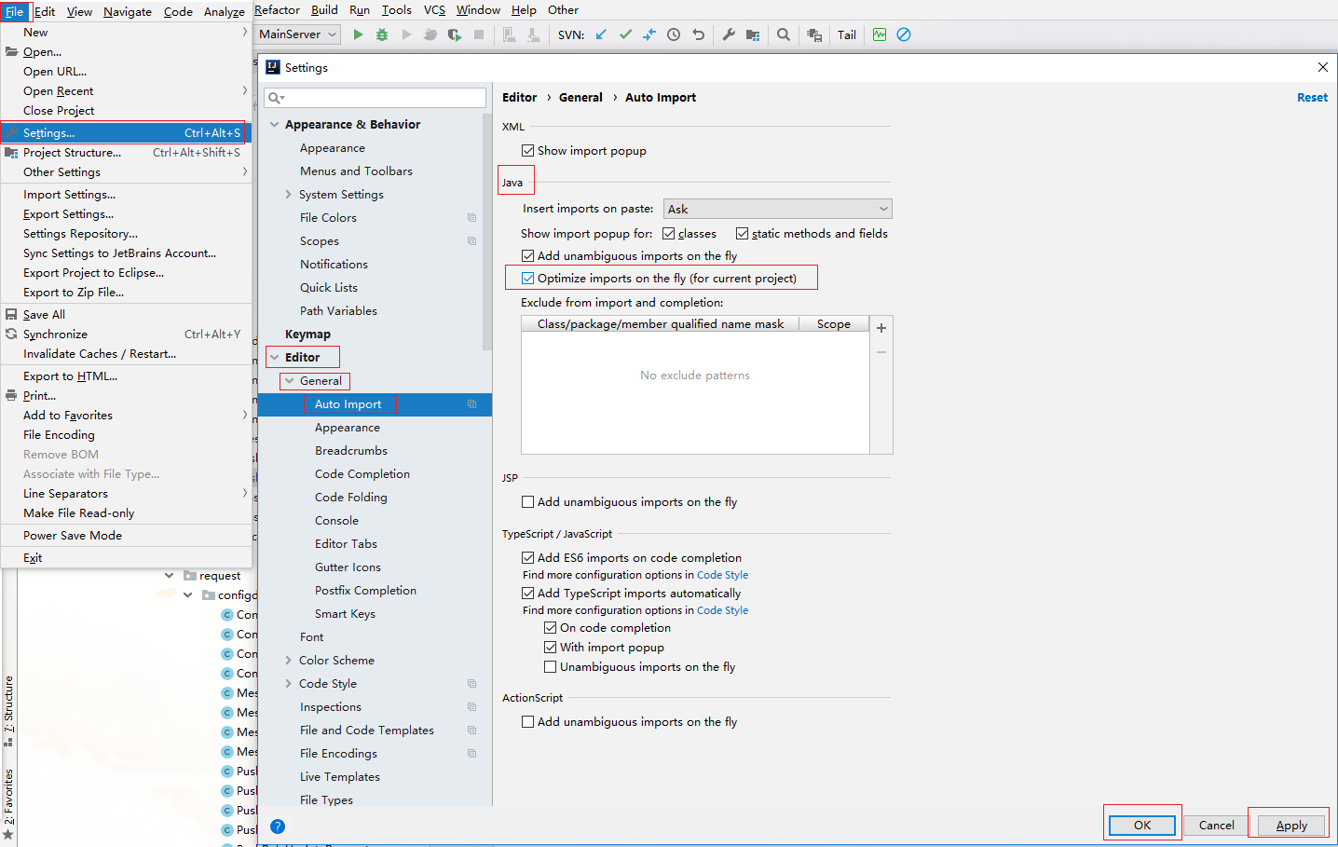Select Power Save Mode in File menu
The width and height of the screenshot is (1338, 847).
pyautogui.click(x=126, y=536)
